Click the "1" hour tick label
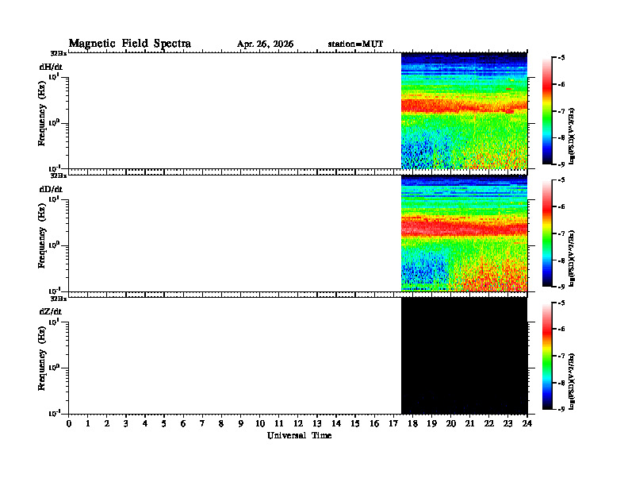This screenshot has height=486, width=628. coord(88,423)
